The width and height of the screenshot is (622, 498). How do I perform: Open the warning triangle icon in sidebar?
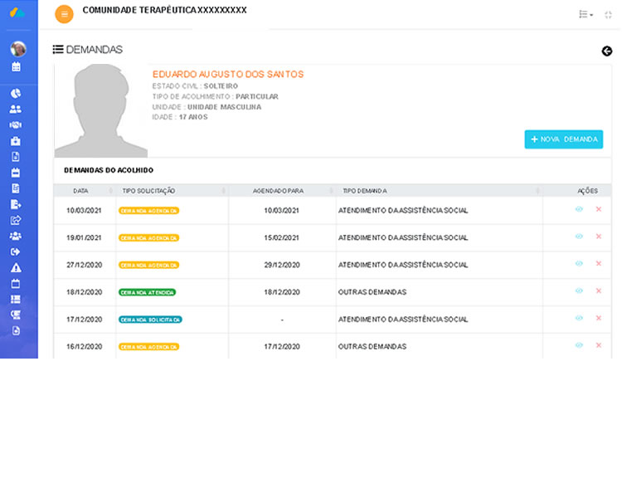tap(16, 268)
